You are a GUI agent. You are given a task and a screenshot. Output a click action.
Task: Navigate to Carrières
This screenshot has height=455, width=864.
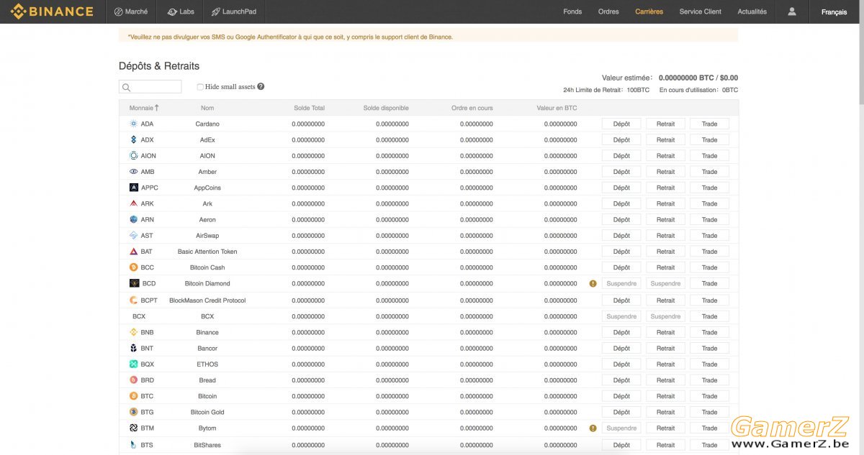[649, 12]
